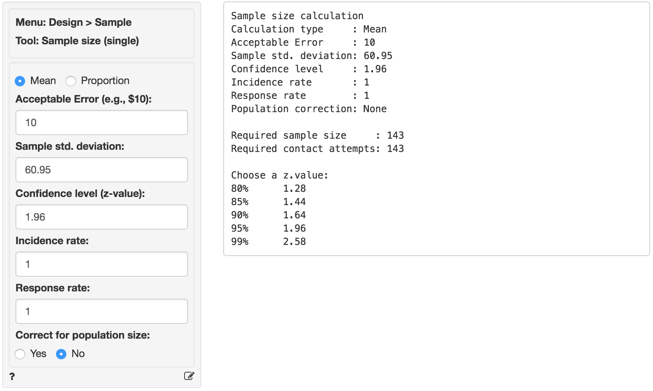653x391 pixels.
Task: Click the Required sample size output line
Action: (317, 135)
